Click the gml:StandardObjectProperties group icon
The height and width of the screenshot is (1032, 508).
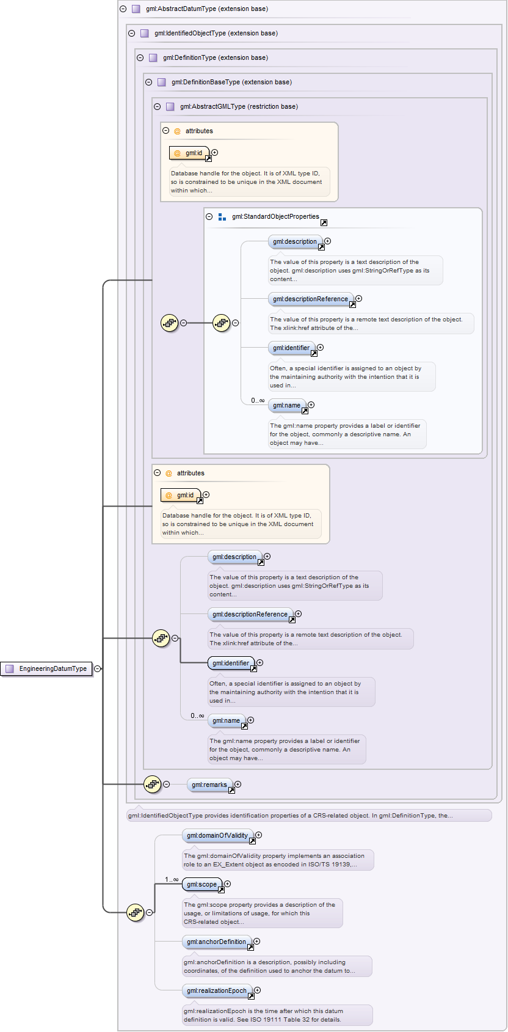pos(222,217)
